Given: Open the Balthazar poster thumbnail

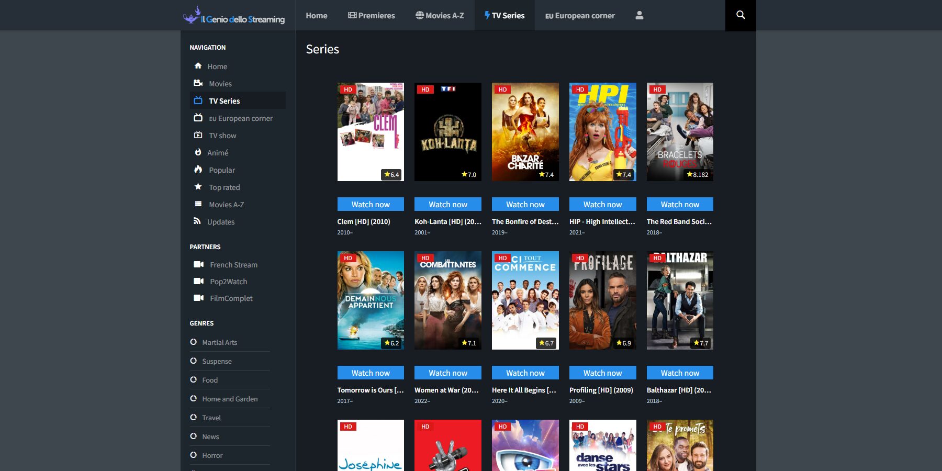Looking at the screenshot, I should point(680,300).
